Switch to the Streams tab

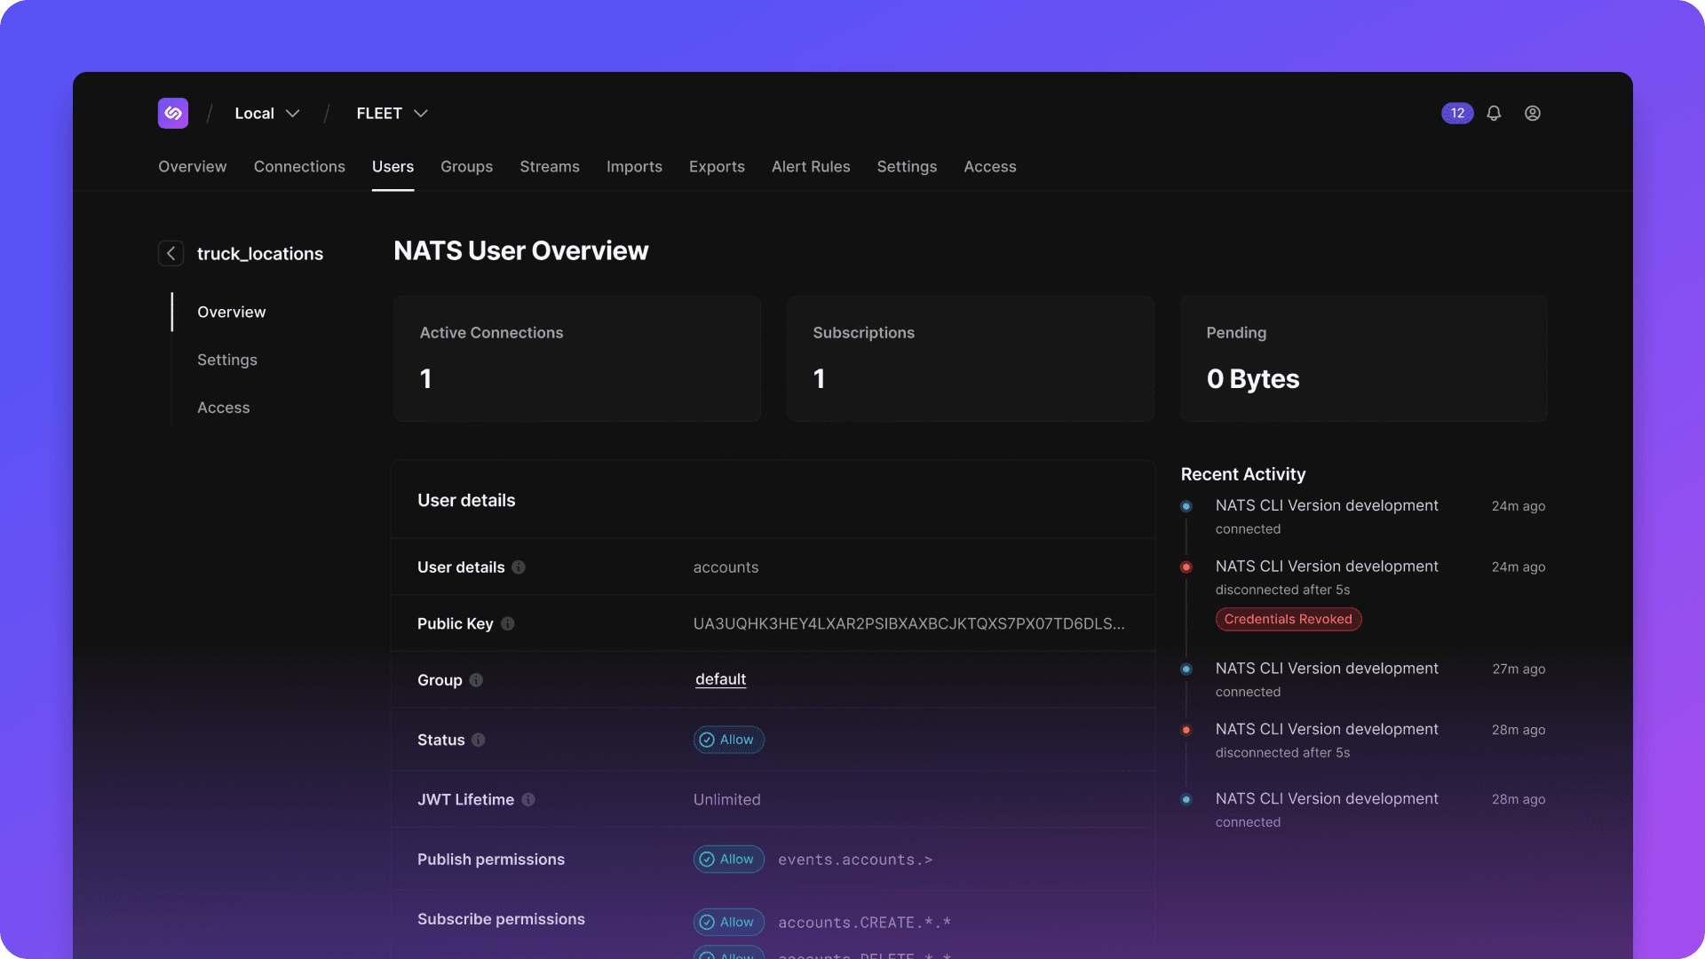tap(549, 166)
